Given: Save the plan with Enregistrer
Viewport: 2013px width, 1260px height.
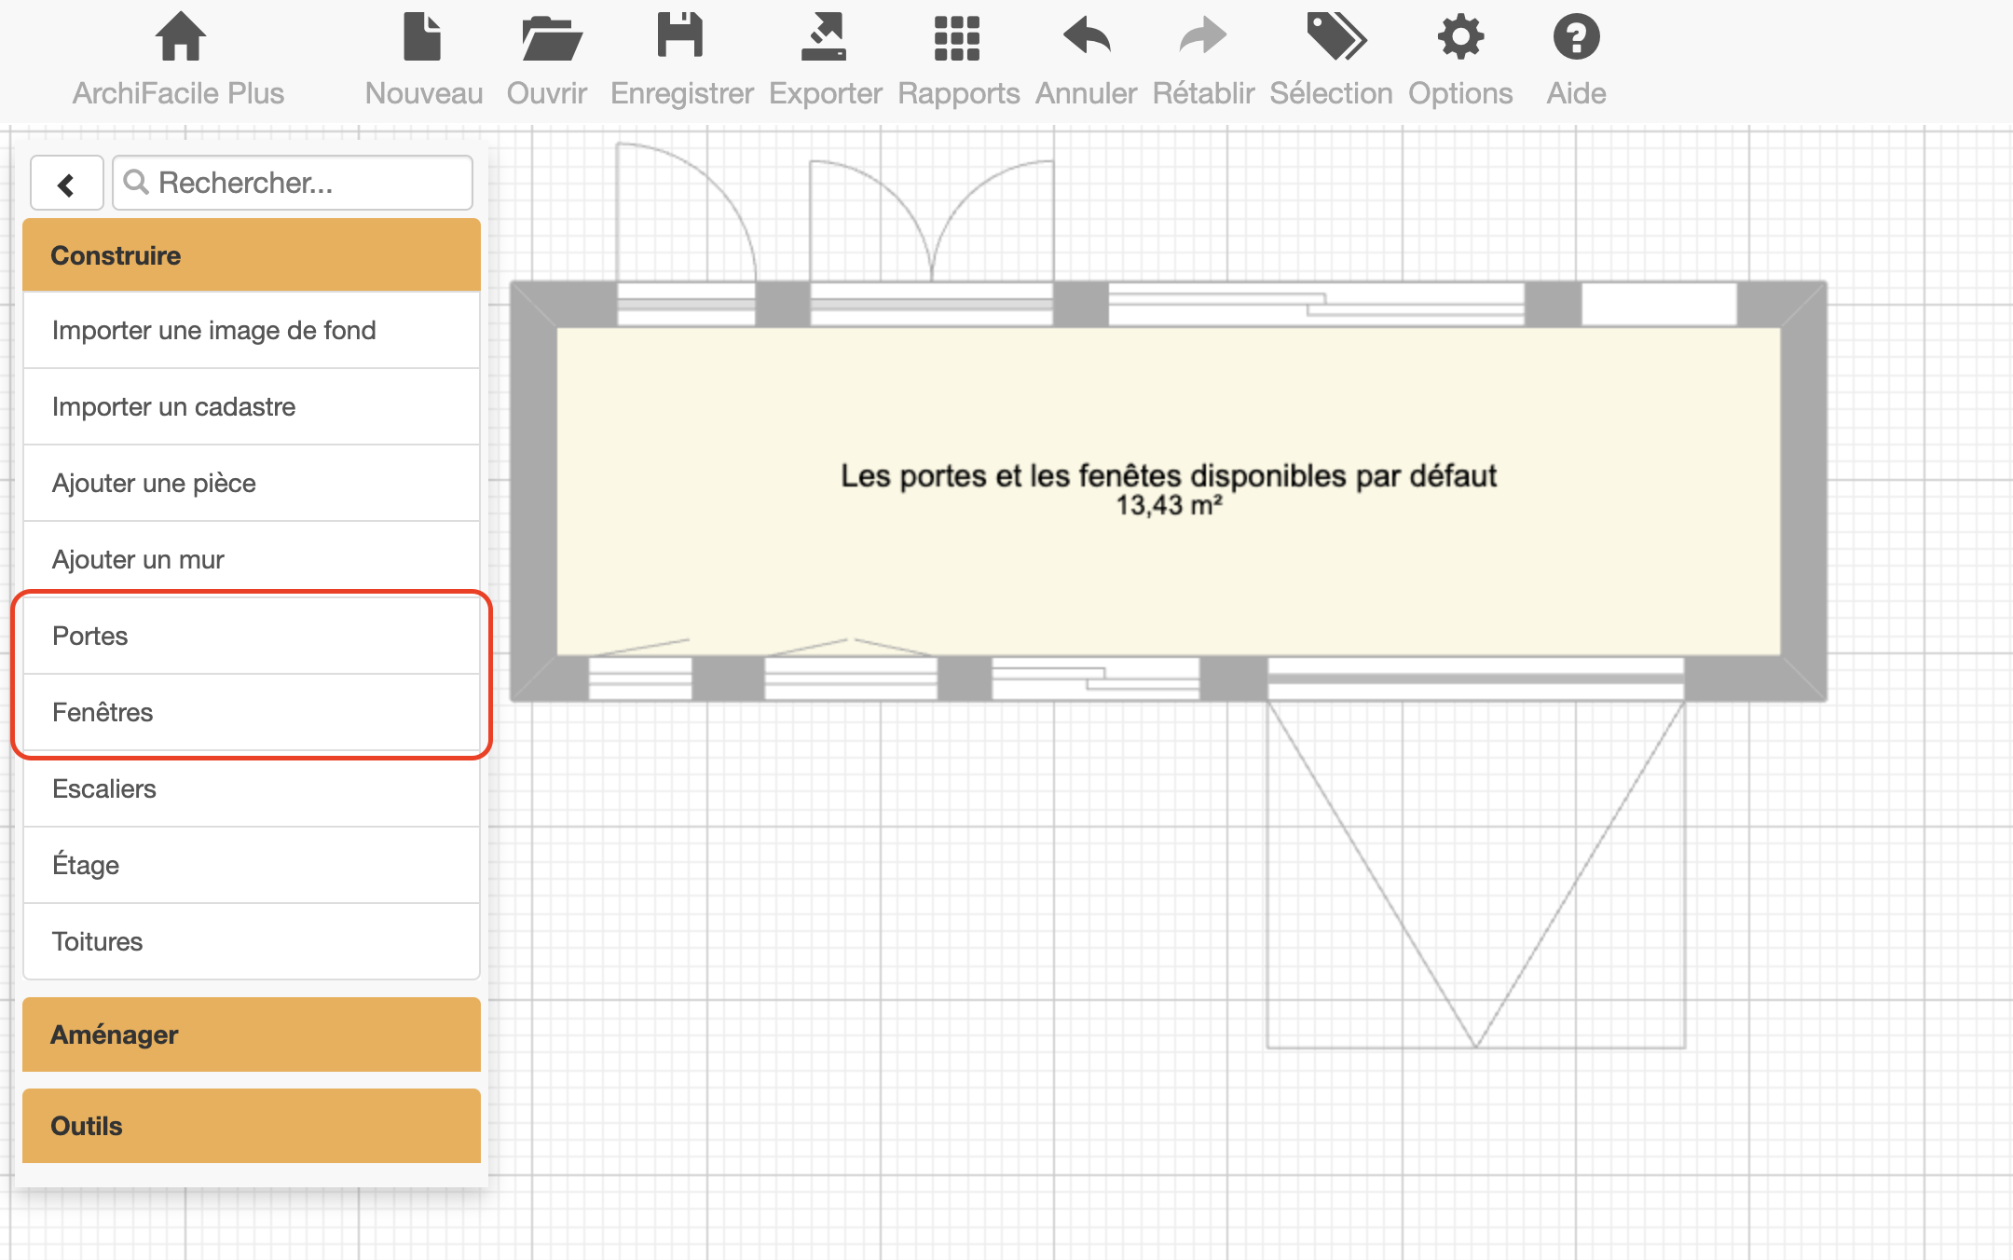Looking at the screenshot, I should tap(681, 39).
